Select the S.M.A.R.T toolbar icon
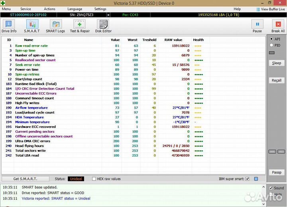 (x=32, y=26)
